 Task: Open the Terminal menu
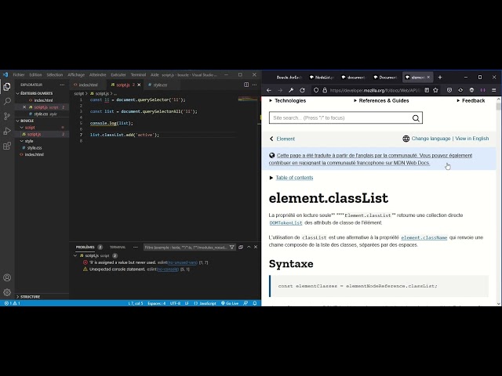click(x=138, y=75)
